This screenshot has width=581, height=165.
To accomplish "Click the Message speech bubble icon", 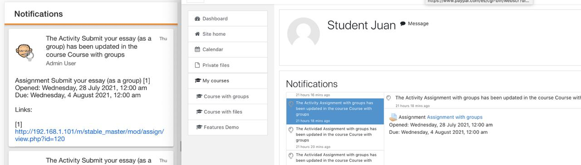I will click(x=403, y=24).
